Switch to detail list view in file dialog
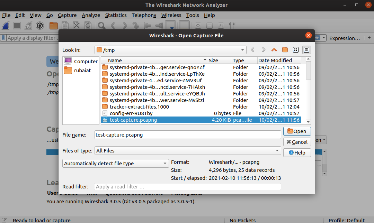Image resolution: width=374 pixels, height=223 pixels. pos(306,50)
